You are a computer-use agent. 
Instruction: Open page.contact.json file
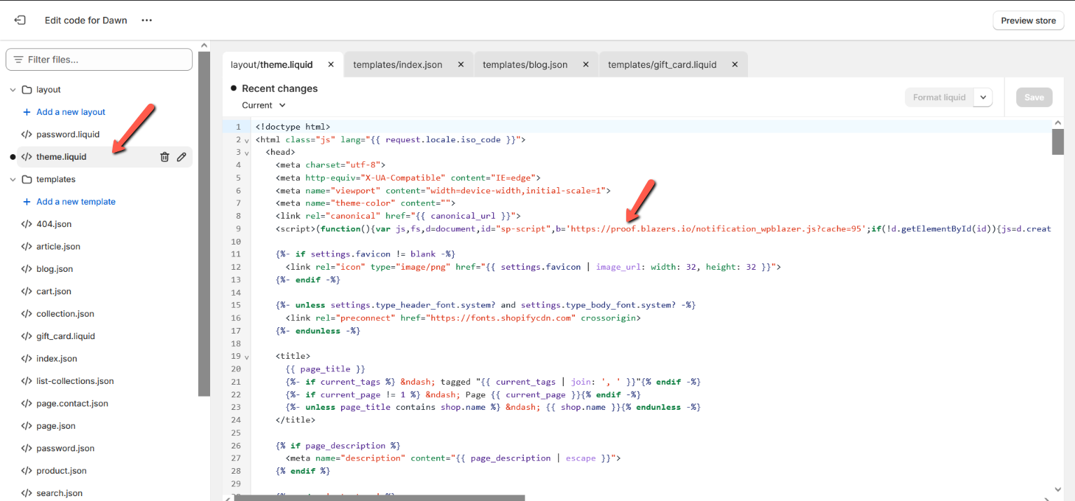click(72, 404)
